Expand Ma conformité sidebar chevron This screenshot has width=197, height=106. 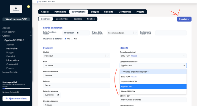(31, 72)
